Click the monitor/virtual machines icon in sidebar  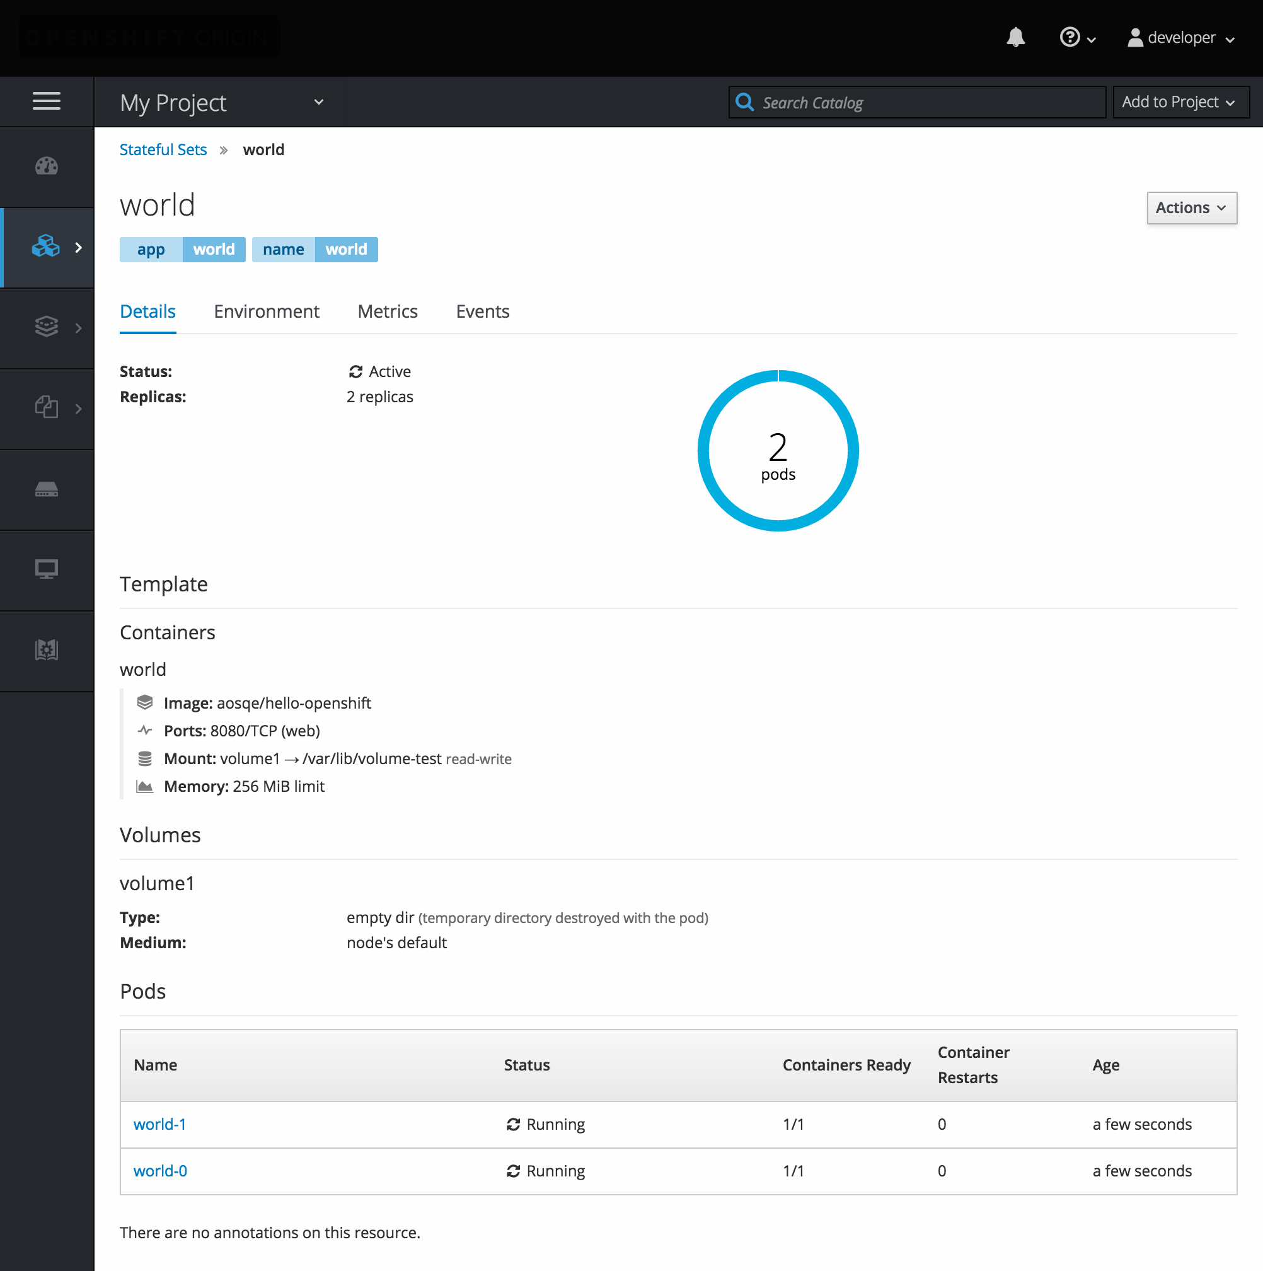pos(46,568)
